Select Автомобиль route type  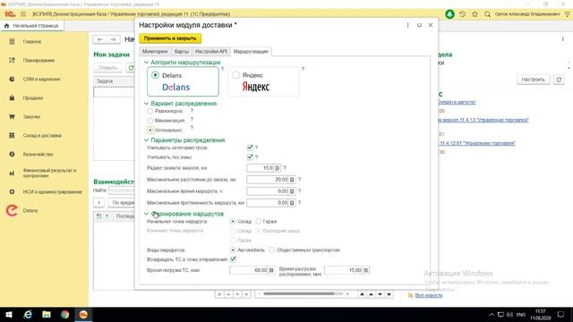click(x=233, y=250)
